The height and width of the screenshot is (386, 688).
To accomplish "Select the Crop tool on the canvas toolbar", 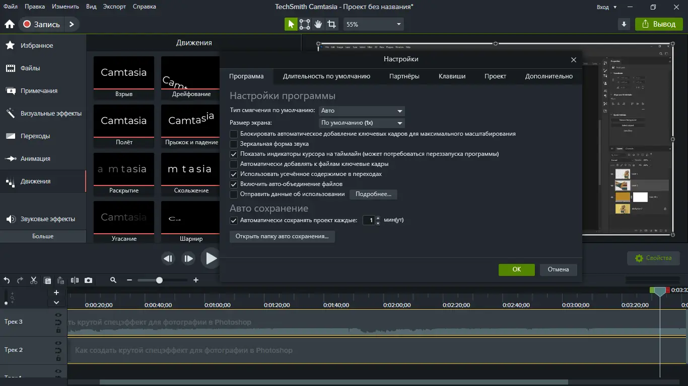I will tap(332, 24).
